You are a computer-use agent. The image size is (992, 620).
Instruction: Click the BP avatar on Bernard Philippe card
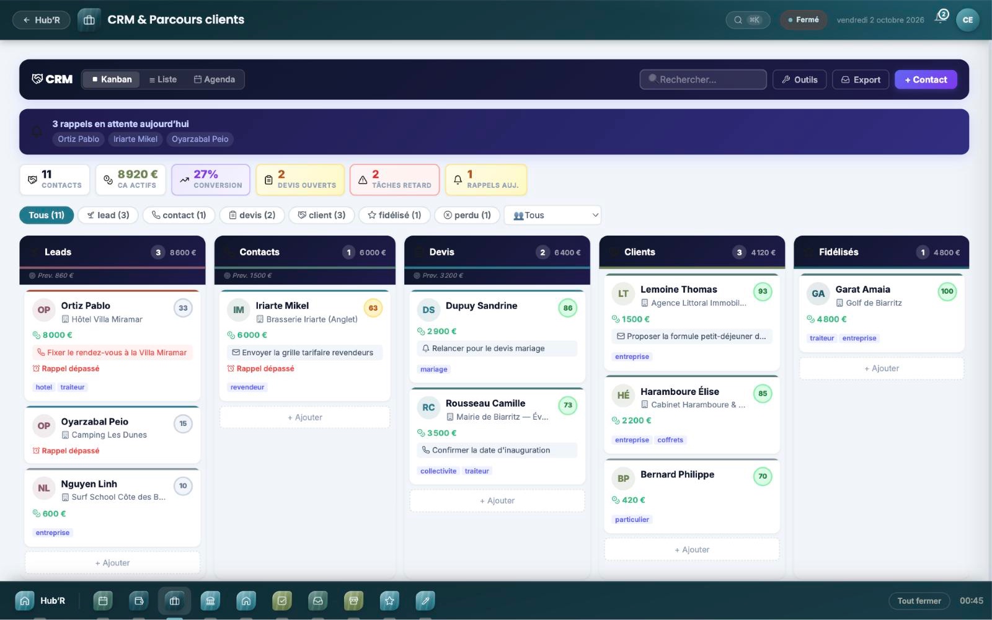click(x=623, y=479)
